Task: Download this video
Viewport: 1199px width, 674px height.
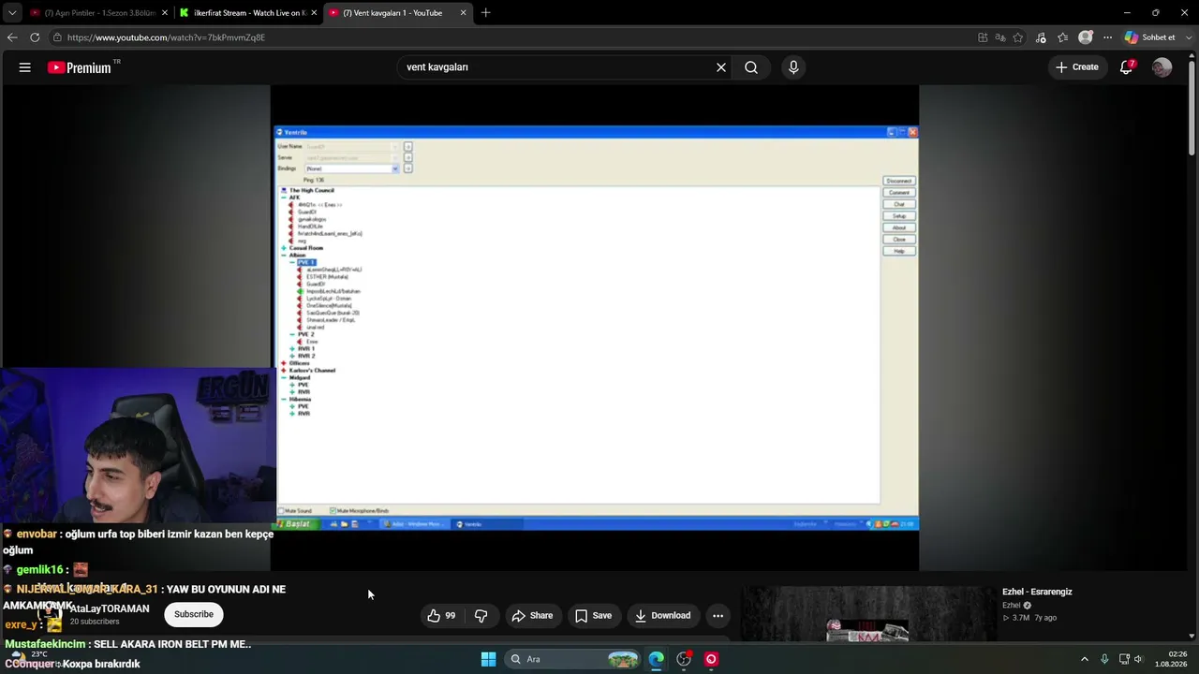Action: [x=662, y=615]
